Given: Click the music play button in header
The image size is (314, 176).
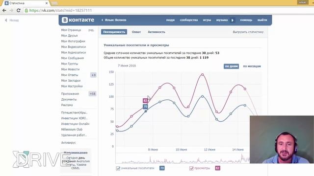Looking at the screenshot, I should [x=233, y=20].
